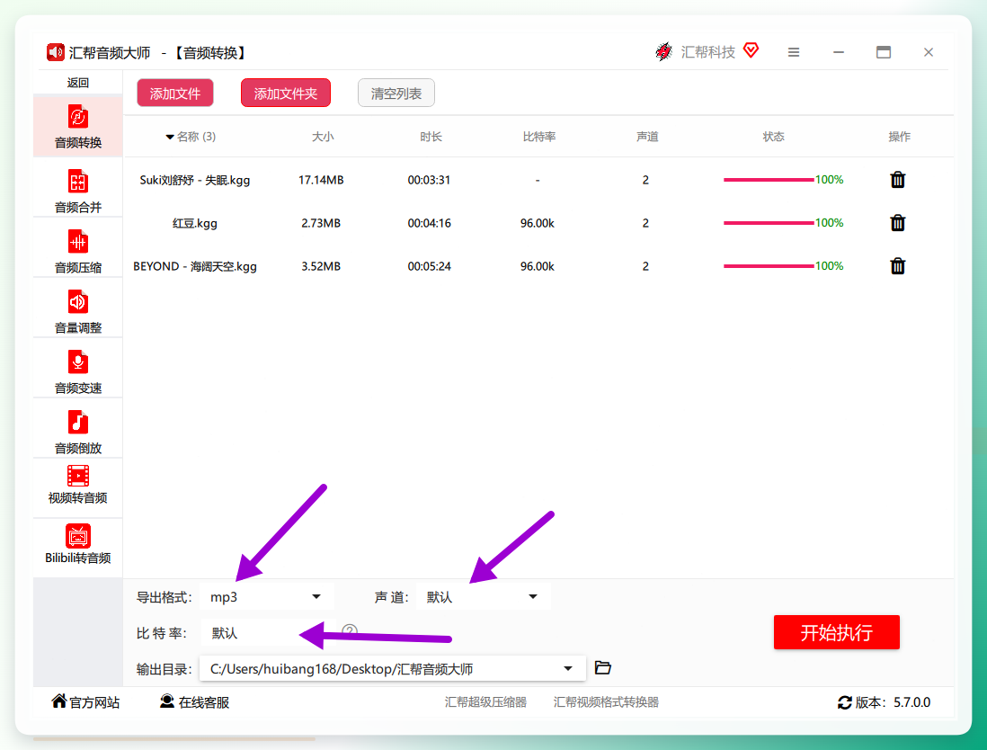
Task: Click the 比特率 column header
Action: pyautogui.click(x=539, y=137)
